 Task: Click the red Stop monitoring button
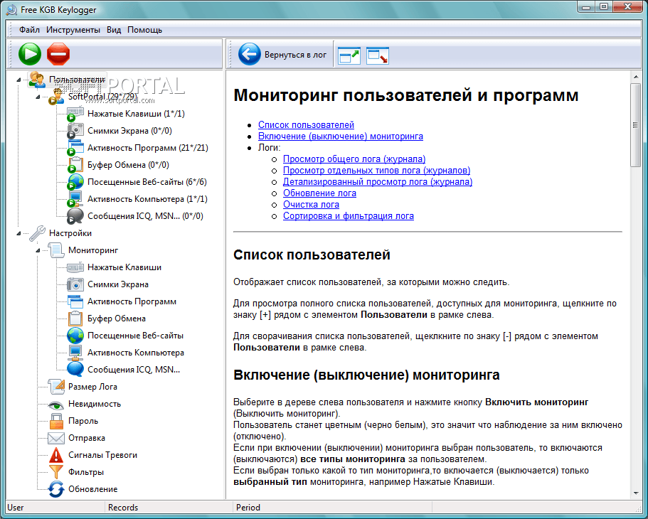pyautogui.click(x=58, y=54)
